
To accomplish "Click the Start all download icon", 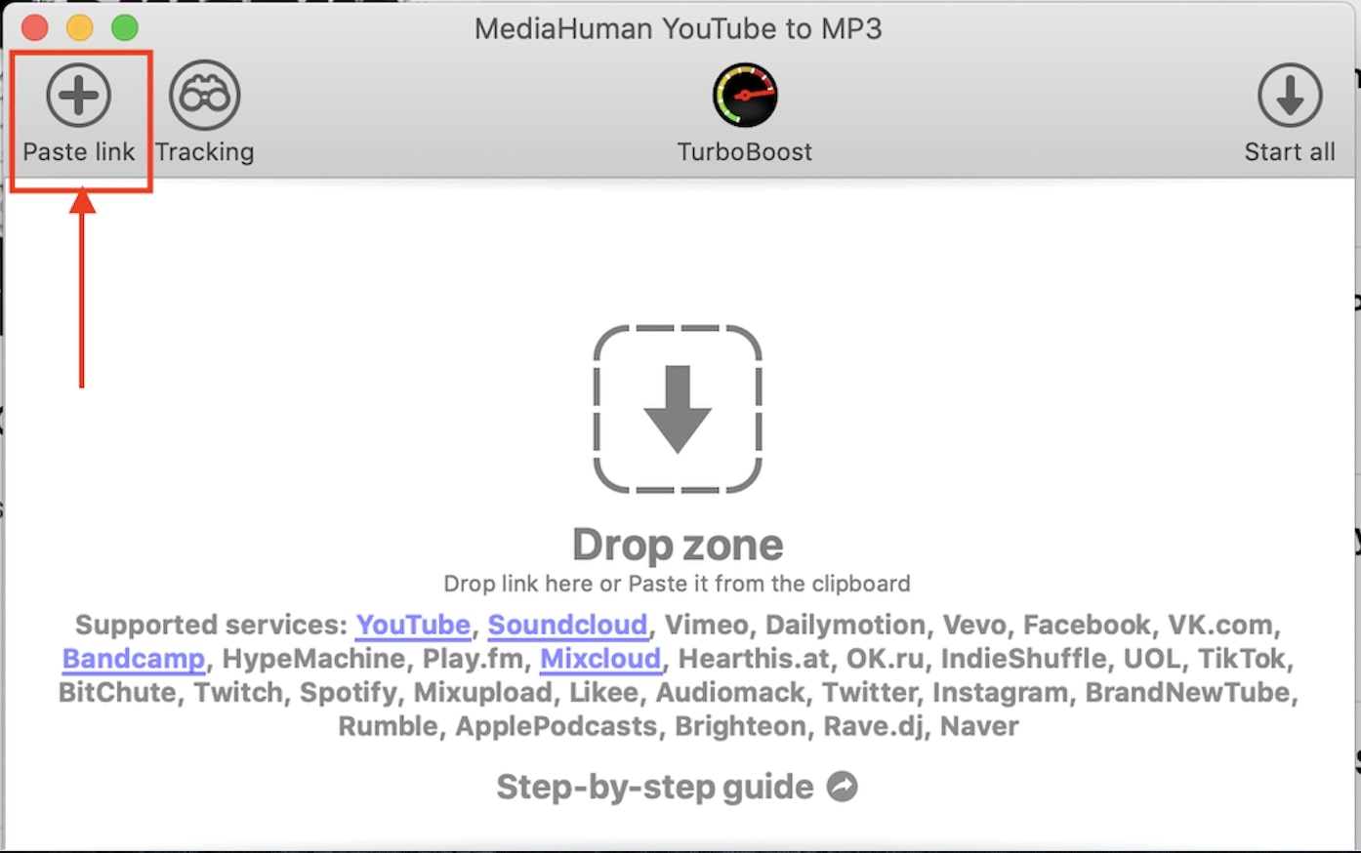I will pos(1290,95).
